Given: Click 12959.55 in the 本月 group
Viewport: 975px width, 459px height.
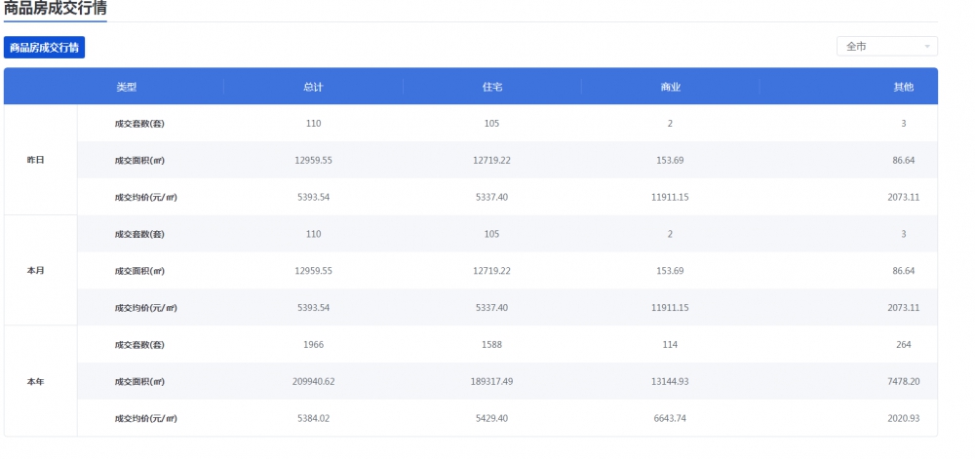Looking at the screenshot, I should [x=313, y=272].
